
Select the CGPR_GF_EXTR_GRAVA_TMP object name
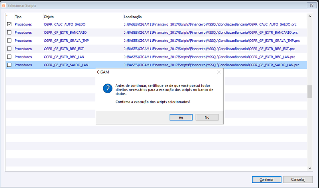pyautogui.click(x=66, y=41)
